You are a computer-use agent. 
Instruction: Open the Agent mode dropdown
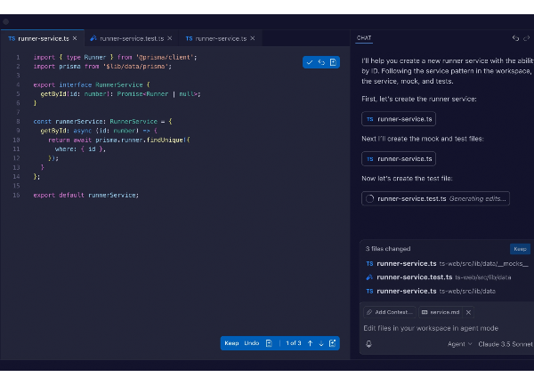(x=460, y=344)
